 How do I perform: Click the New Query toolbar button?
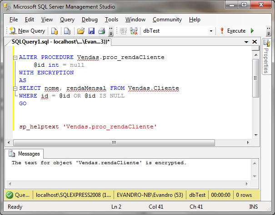tap(27, 31)
